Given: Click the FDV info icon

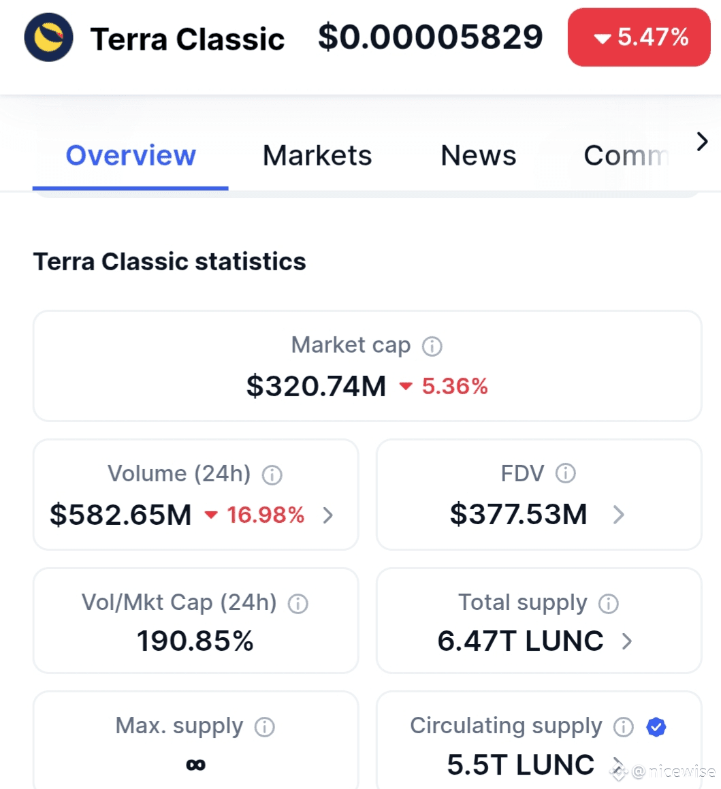Looking at the screenshot, I should point(565,474).
